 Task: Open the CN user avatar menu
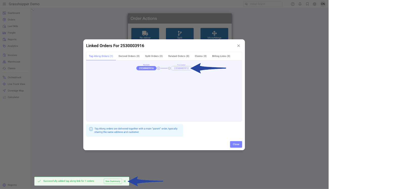click(323, 4)
